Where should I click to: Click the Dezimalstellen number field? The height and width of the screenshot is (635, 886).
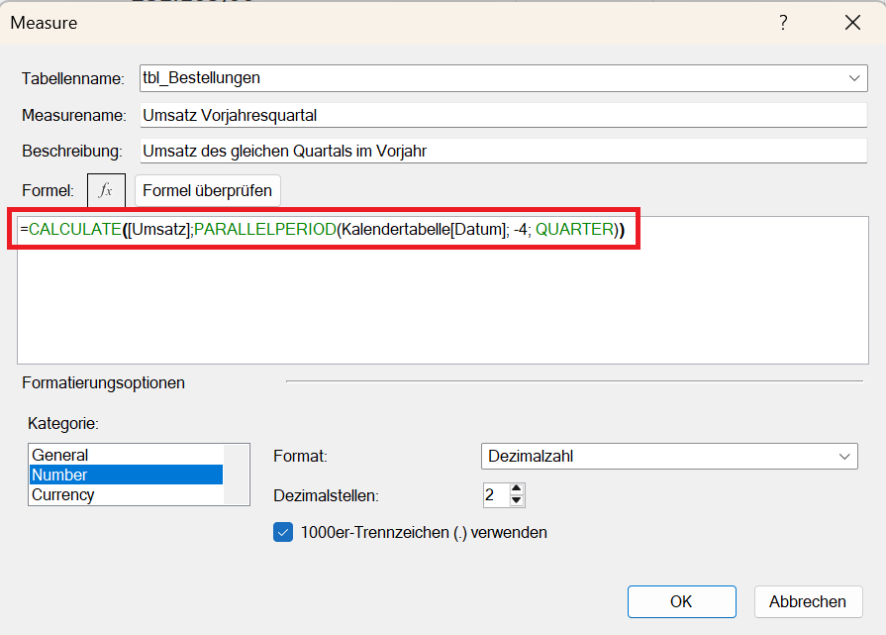coord(494,494)
